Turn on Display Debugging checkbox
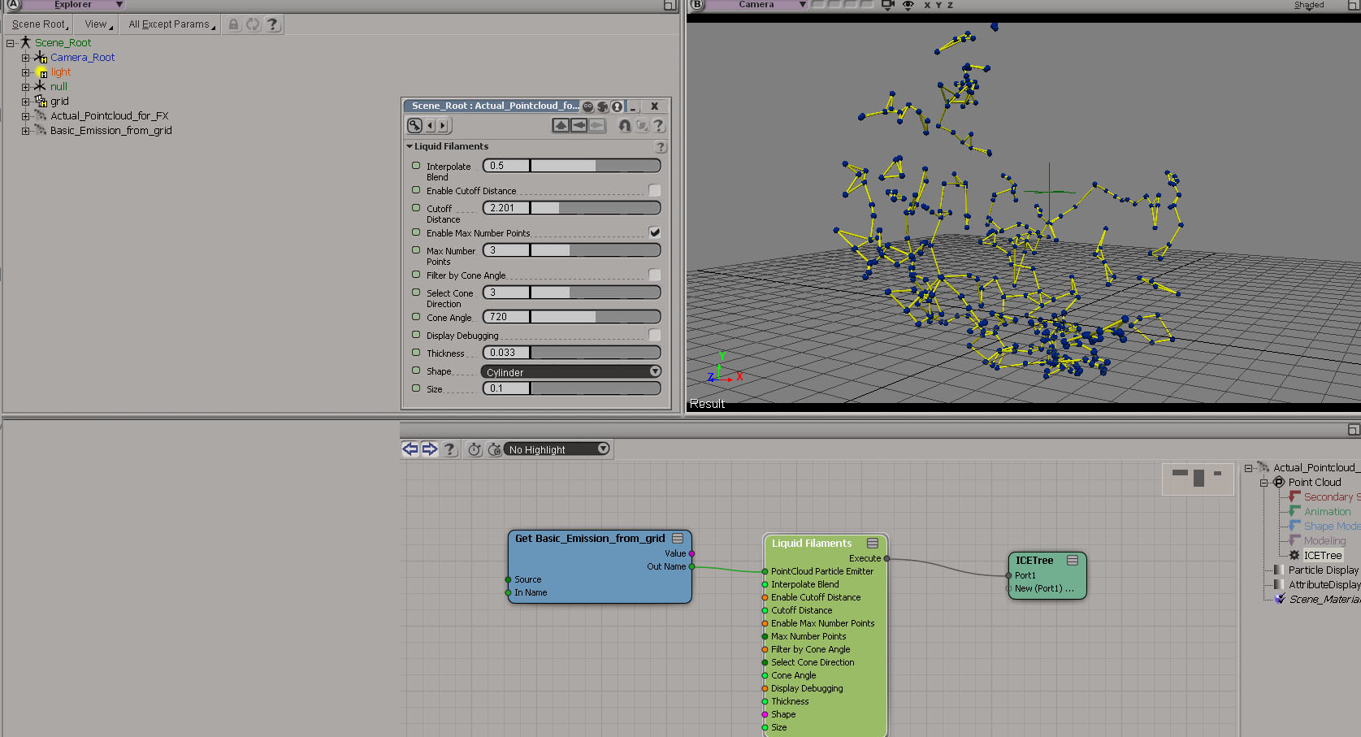The width and height of the screenshot is (1361, 737). pyautogui.click(x=655, y=335)
